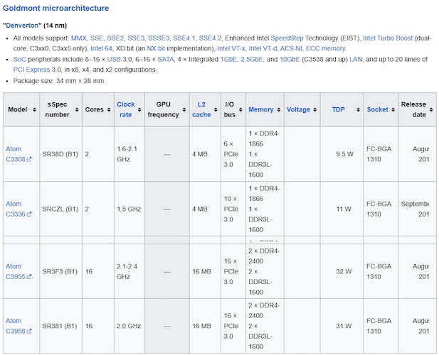Click the 1.5 GHz clock rate cell
The image size is (439, 355).
(x=129, y=209)
